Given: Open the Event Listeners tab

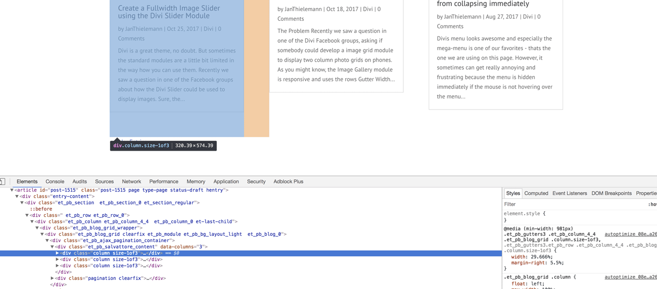Looking at the screenshot, I should [x=569, y=194].
